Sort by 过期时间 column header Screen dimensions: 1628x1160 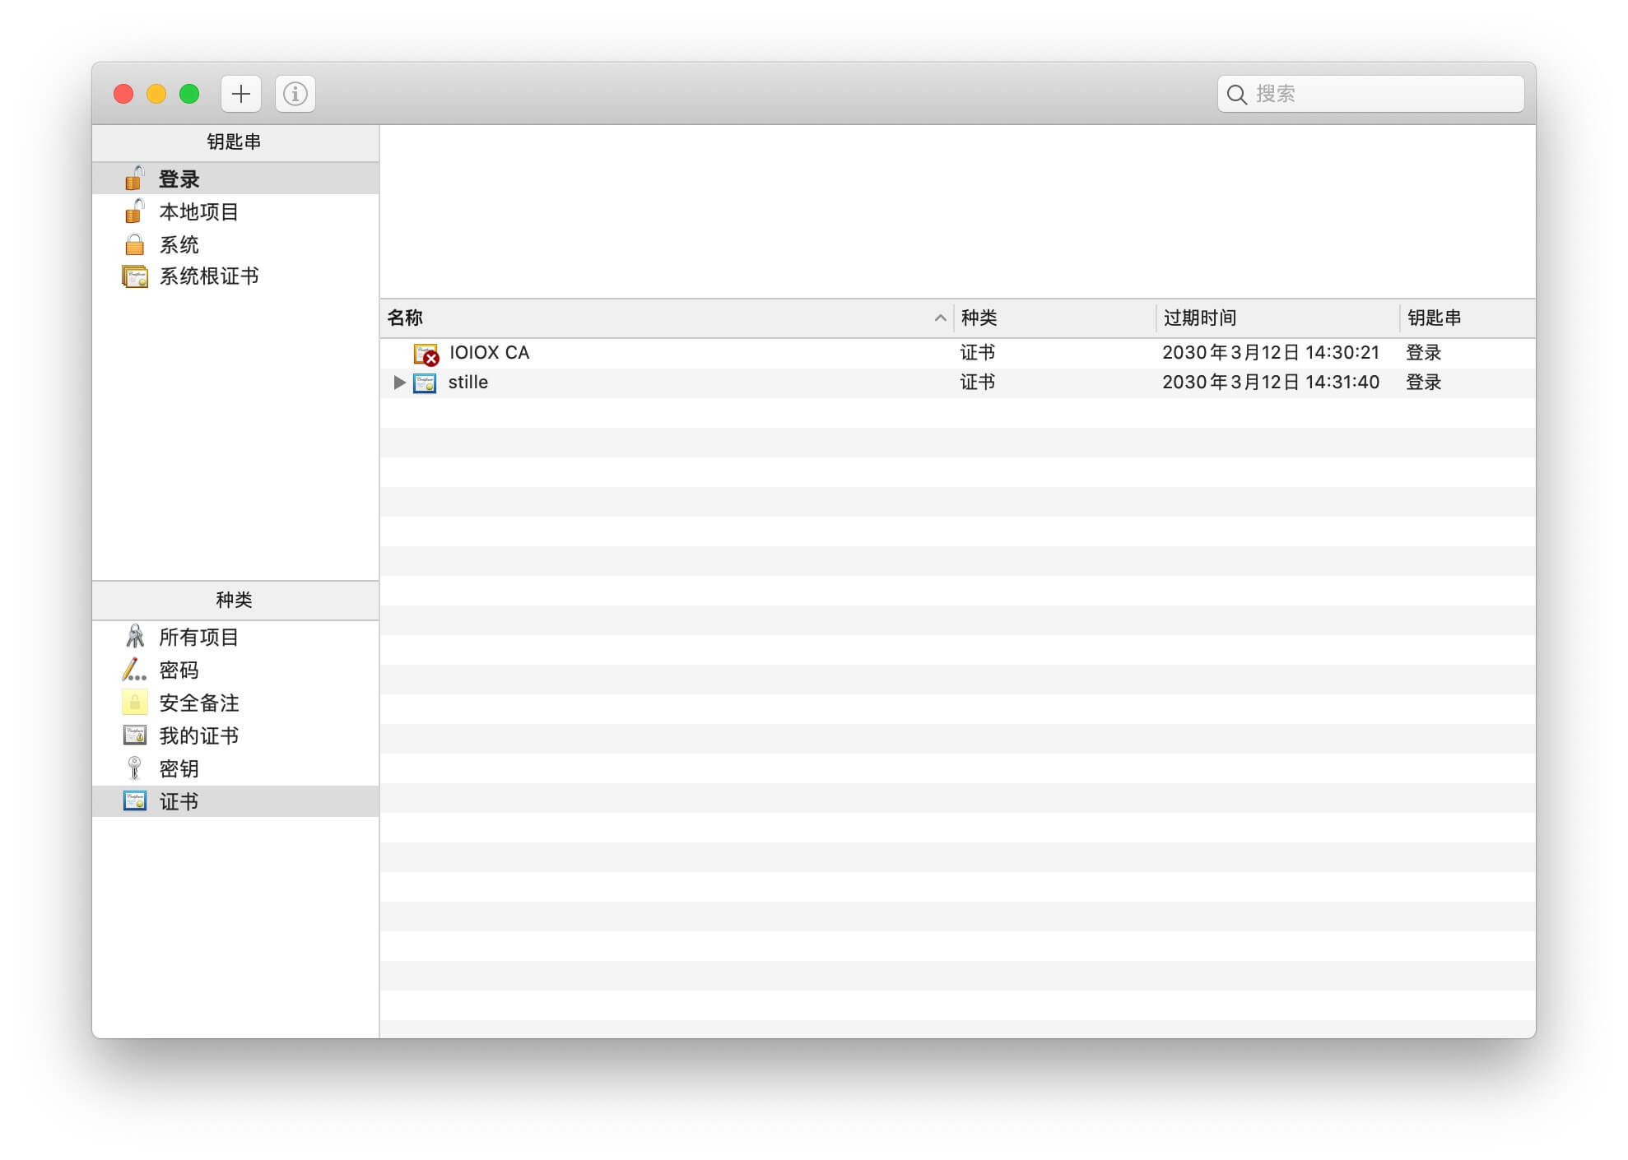[x=1199, y=318]
